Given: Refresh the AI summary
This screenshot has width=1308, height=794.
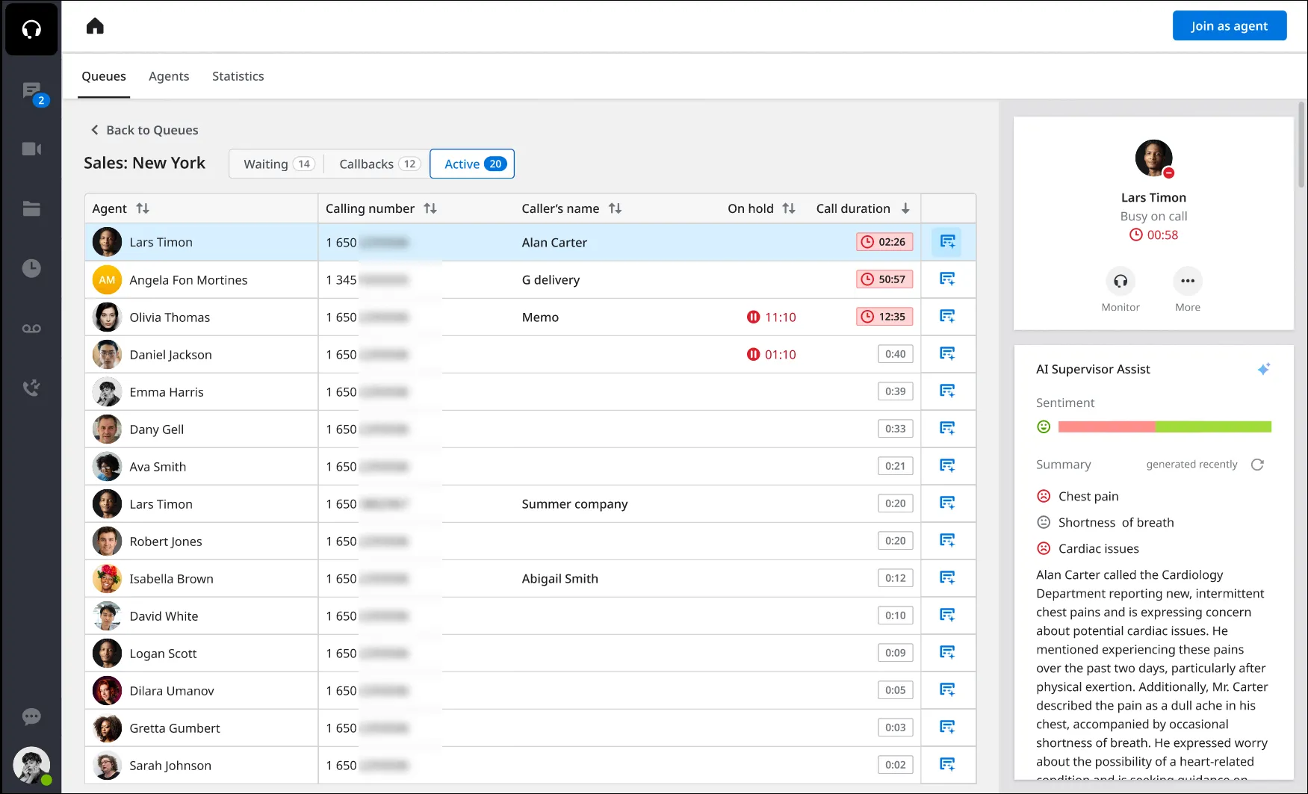Looking at the screenshot, I should pos(1257,465).
